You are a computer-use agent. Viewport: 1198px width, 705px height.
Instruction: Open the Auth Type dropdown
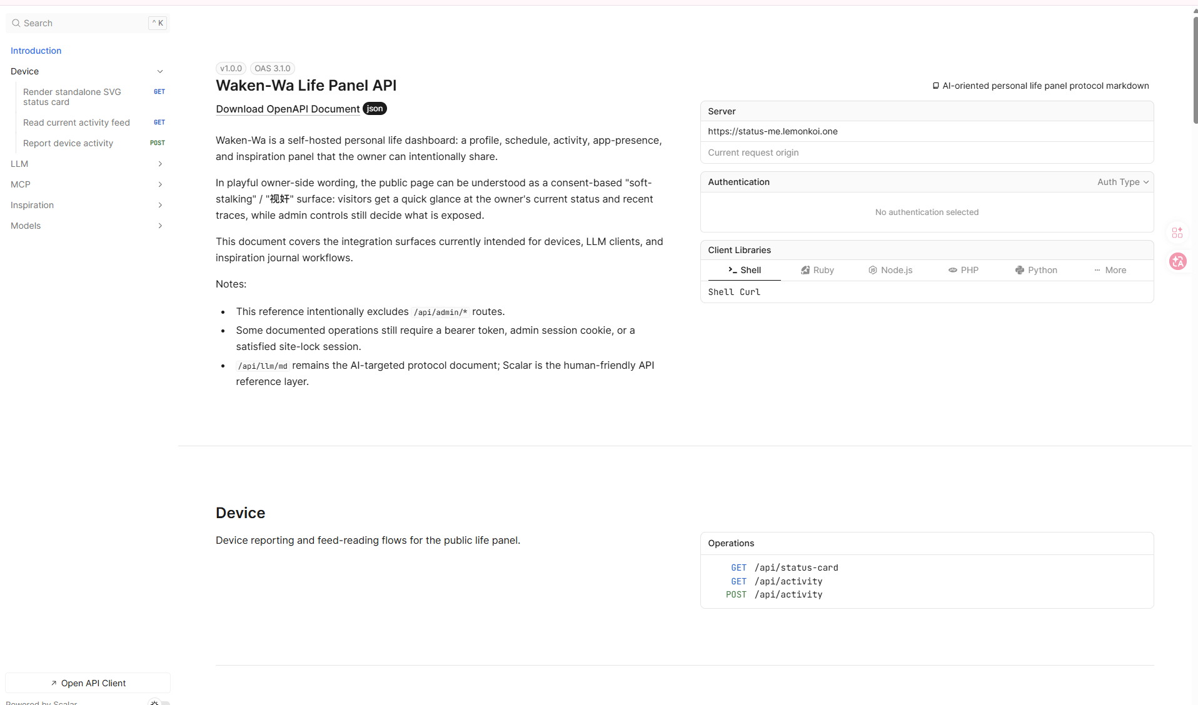(1123, 182)
